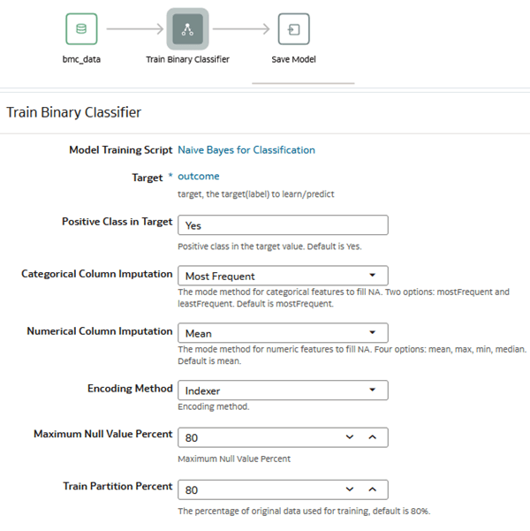Click the Positive Class in Target field
Viewport: 530px width, 531px height.
tap(283, 225)
